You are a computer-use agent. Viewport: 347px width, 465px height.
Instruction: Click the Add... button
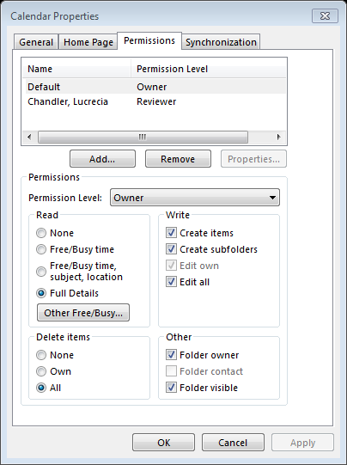point(102,159)
